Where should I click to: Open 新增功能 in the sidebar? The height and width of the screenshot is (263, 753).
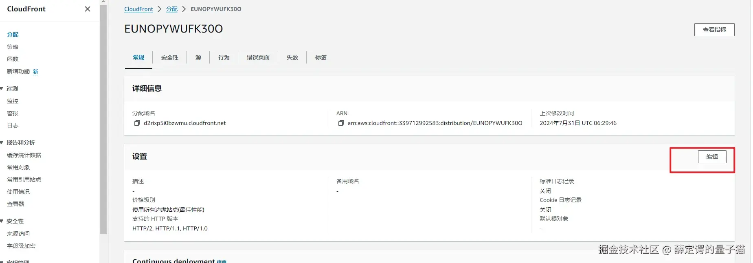coord(18,71)
